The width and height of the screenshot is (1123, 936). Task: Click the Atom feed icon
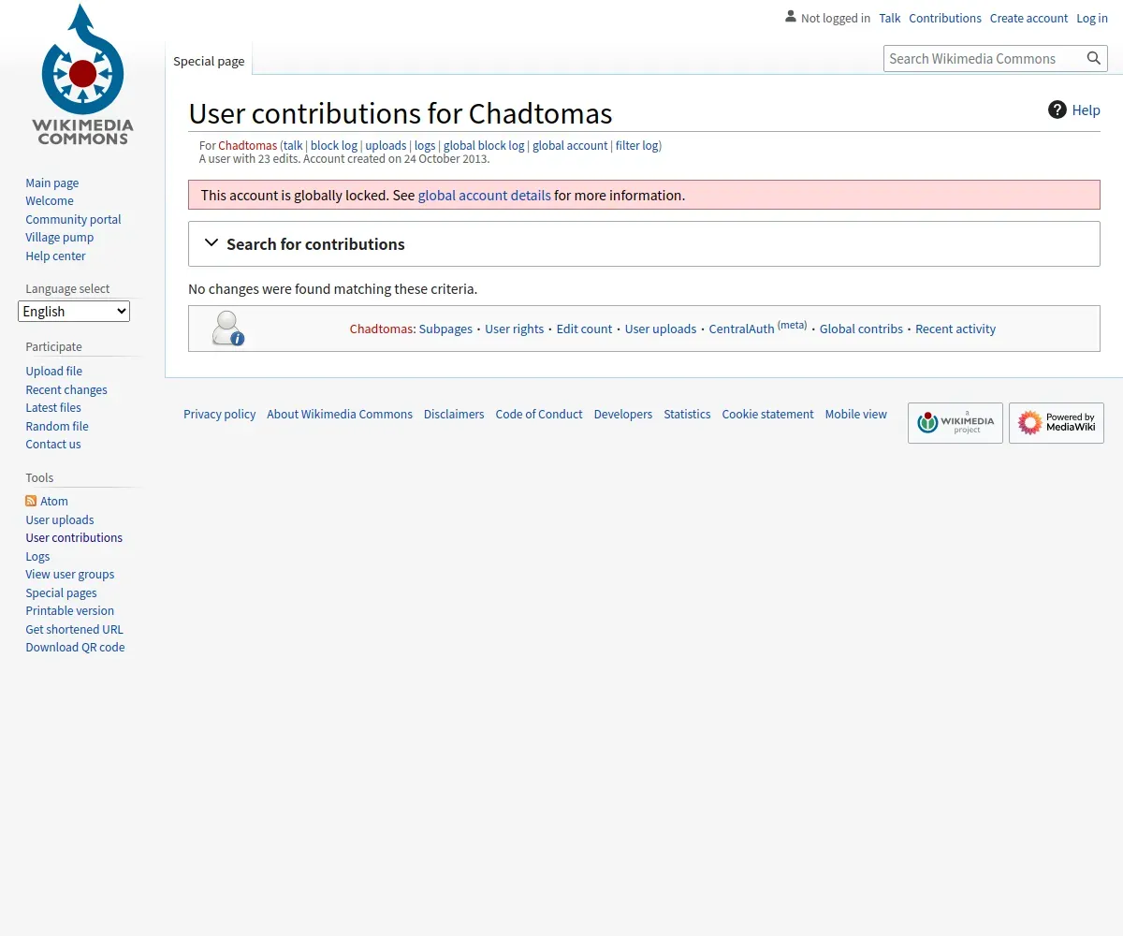[31, 501]
